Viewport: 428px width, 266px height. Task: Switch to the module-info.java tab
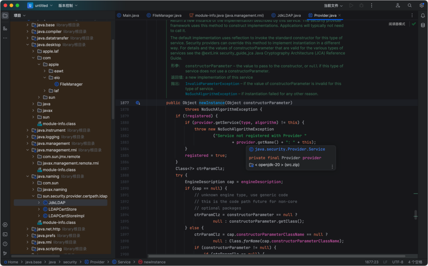(x=226, y=16)
